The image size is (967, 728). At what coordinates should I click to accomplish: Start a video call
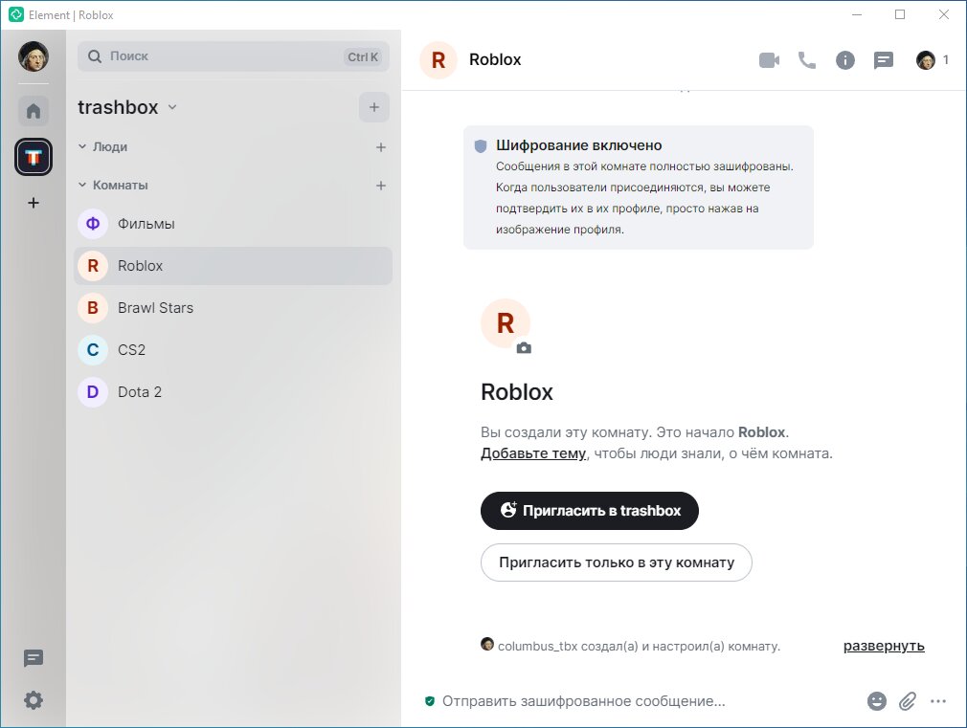click(x=769, y=60)
